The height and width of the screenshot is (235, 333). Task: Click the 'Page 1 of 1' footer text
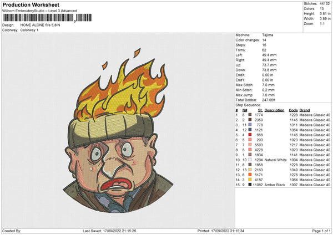pos(321,231)
